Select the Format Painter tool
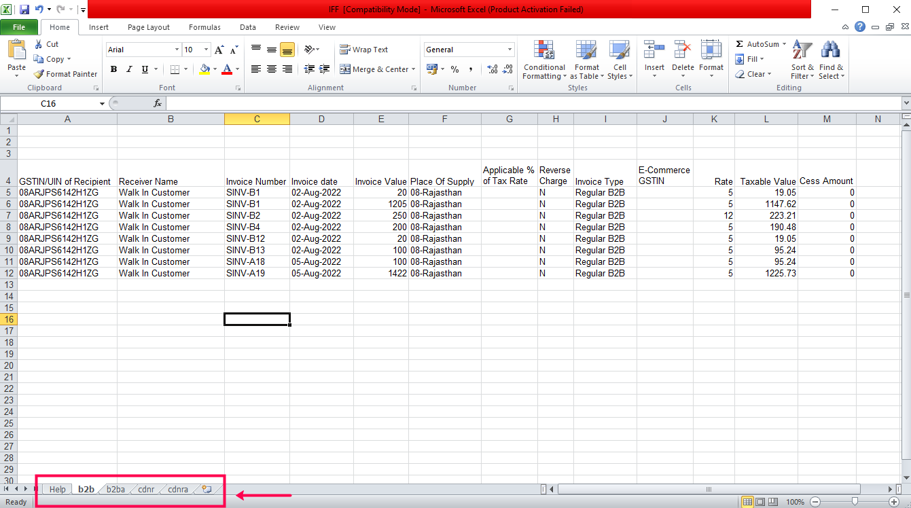Image resolution: width=911 pixels, height=508 pixels. (65, 74)
